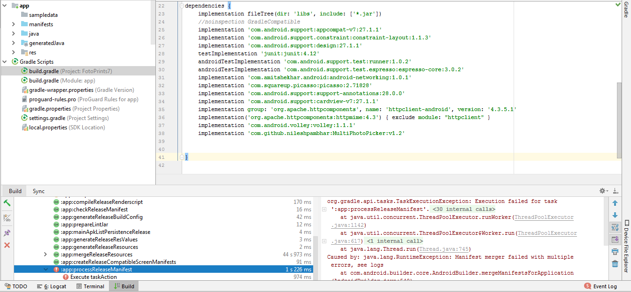The width and height of the screenshot is (631, 292).
Task: Click the Build tool window button
Action: 123,286
